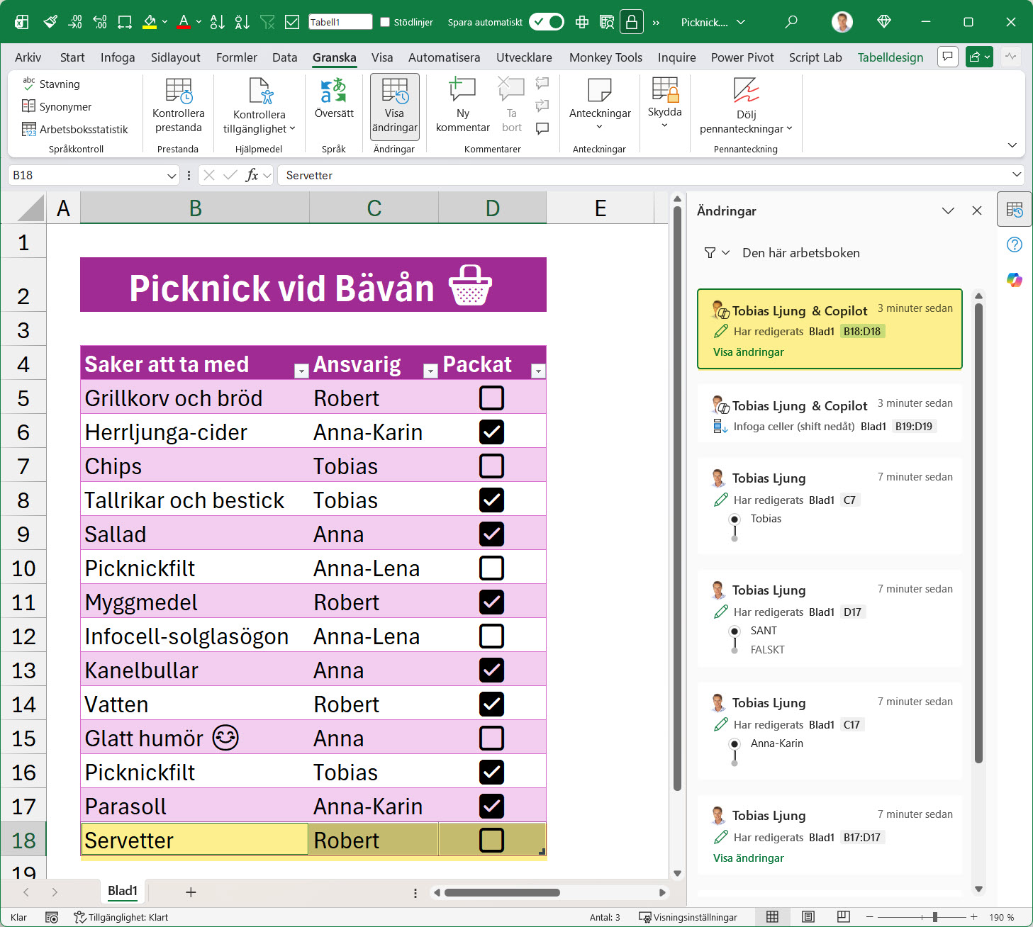The image size is (1033, 927).
Task: Check Packat box for Glatt humör
Action: 492,738
